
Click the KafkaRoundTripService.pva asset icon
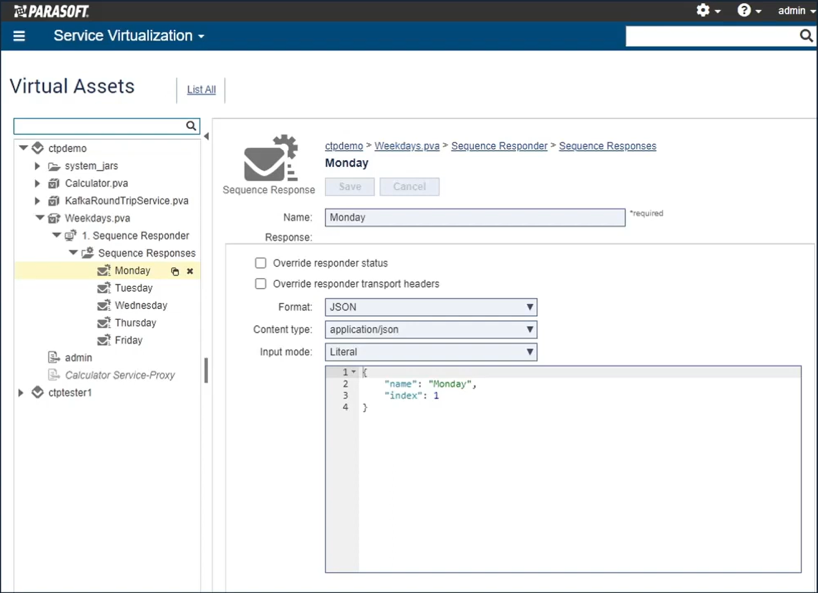click(54, 201)
